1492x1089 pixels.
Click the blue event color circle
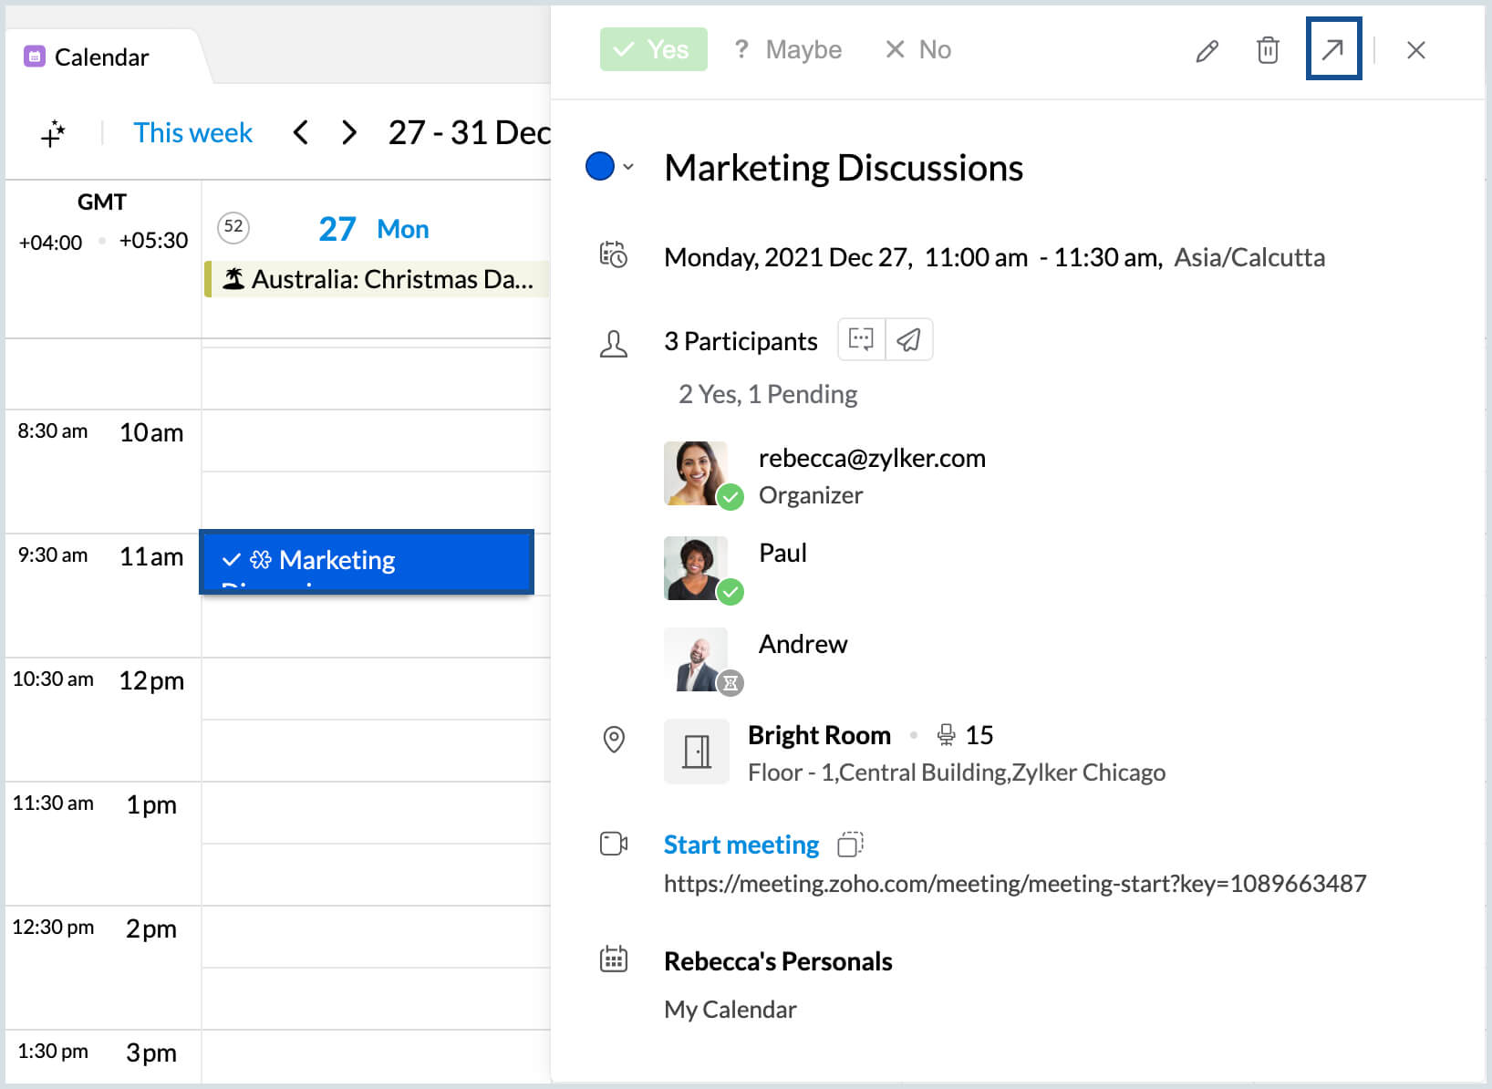pyautogui.click(x=599, y=167)
